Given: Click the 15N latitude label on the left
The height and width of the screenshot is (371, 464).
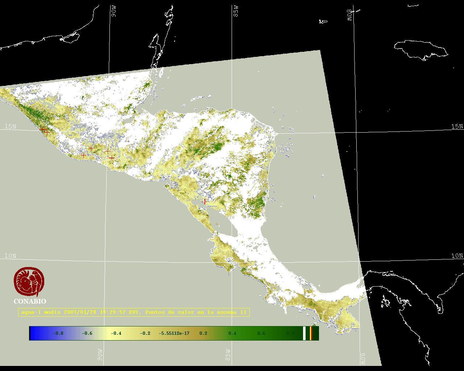Looking at the screenshot, I should [10, 126].
